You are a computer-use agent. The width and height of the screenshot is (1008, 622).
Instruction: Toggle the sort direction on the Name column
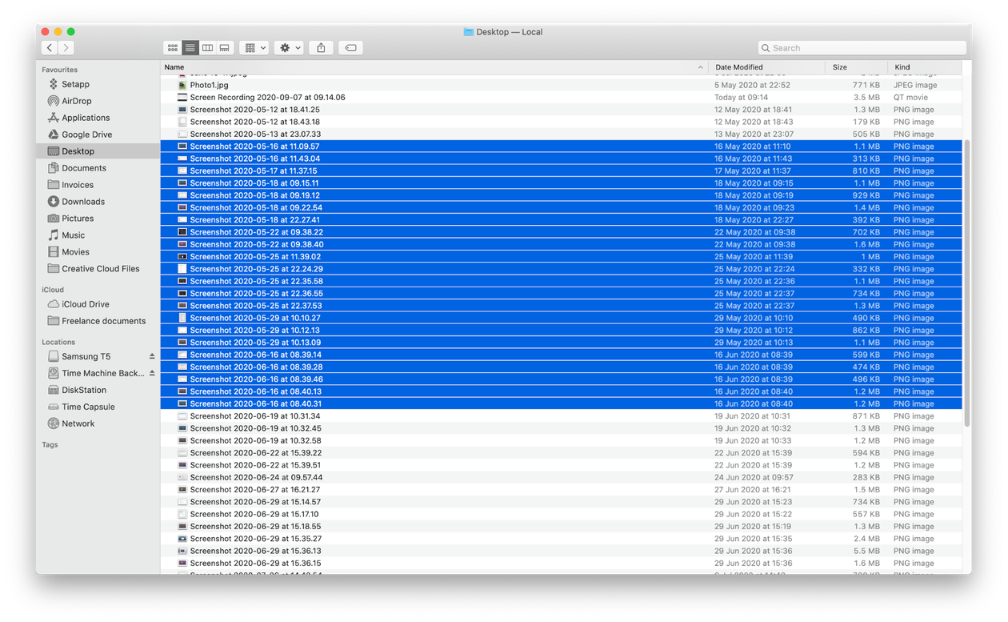(699, 66)
